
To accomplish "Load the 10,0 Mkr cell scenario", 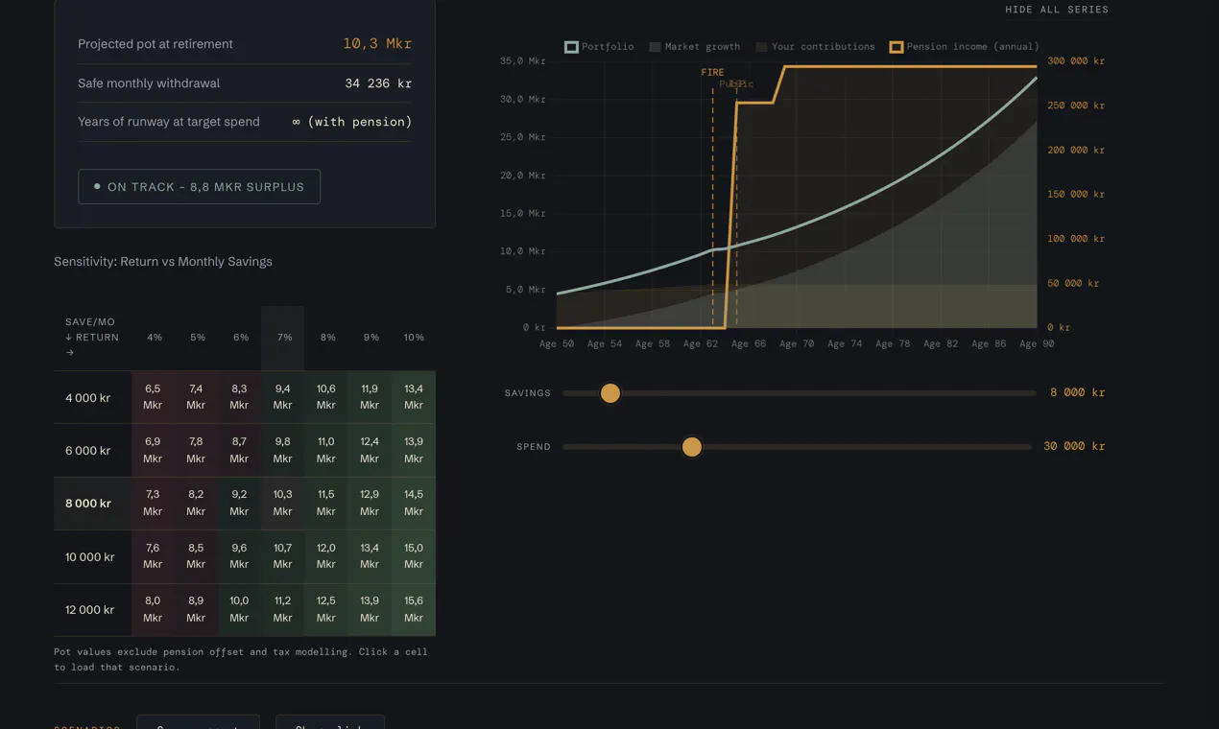I will [x=239, y=609].
